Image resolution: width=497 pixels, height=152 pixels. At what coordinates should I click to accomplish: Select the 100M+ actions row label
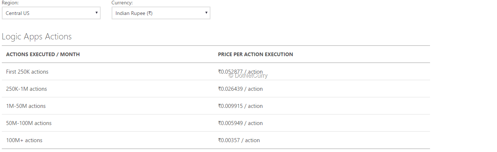point(24,140)
